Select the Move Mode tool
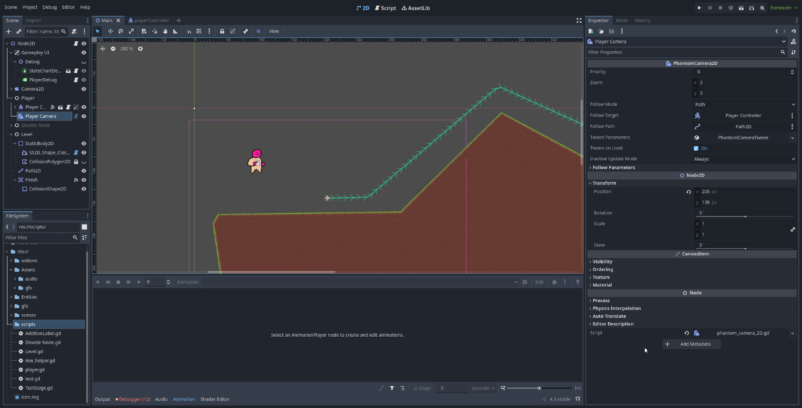 point(110,31)
